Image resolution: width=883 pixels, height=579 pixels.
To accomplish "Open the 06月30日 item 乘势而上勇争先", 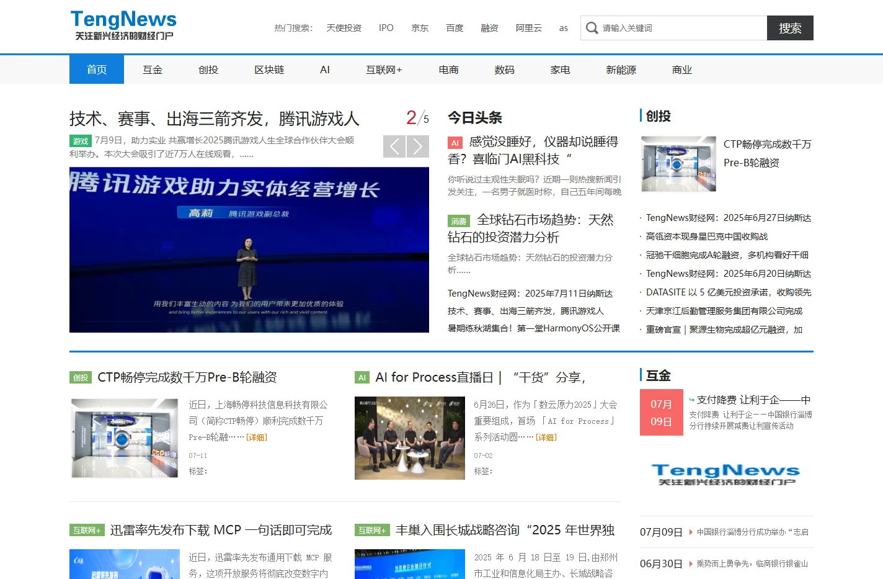I will 752,564.
